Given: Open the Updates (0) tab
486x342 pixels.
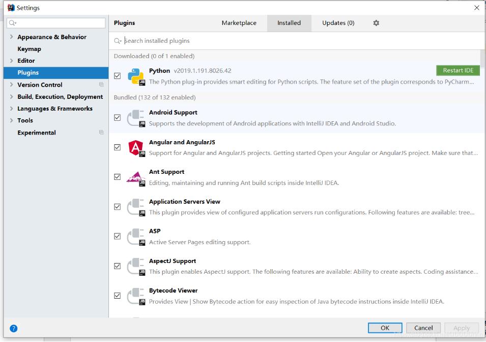Looking at the screenshot, I should (x=338, y=23).
